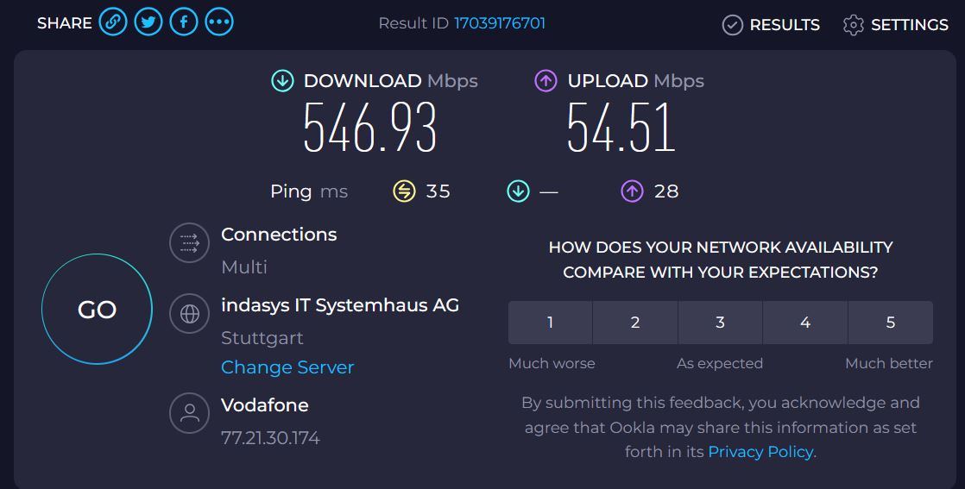
Task: Rate network availability as 1
Action: (550, 323)
